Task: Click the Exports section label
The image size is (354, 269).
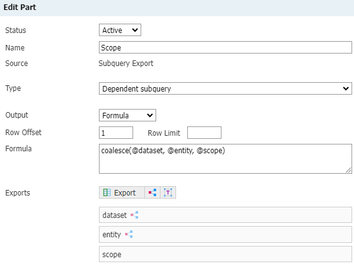Action: point(17,193)
